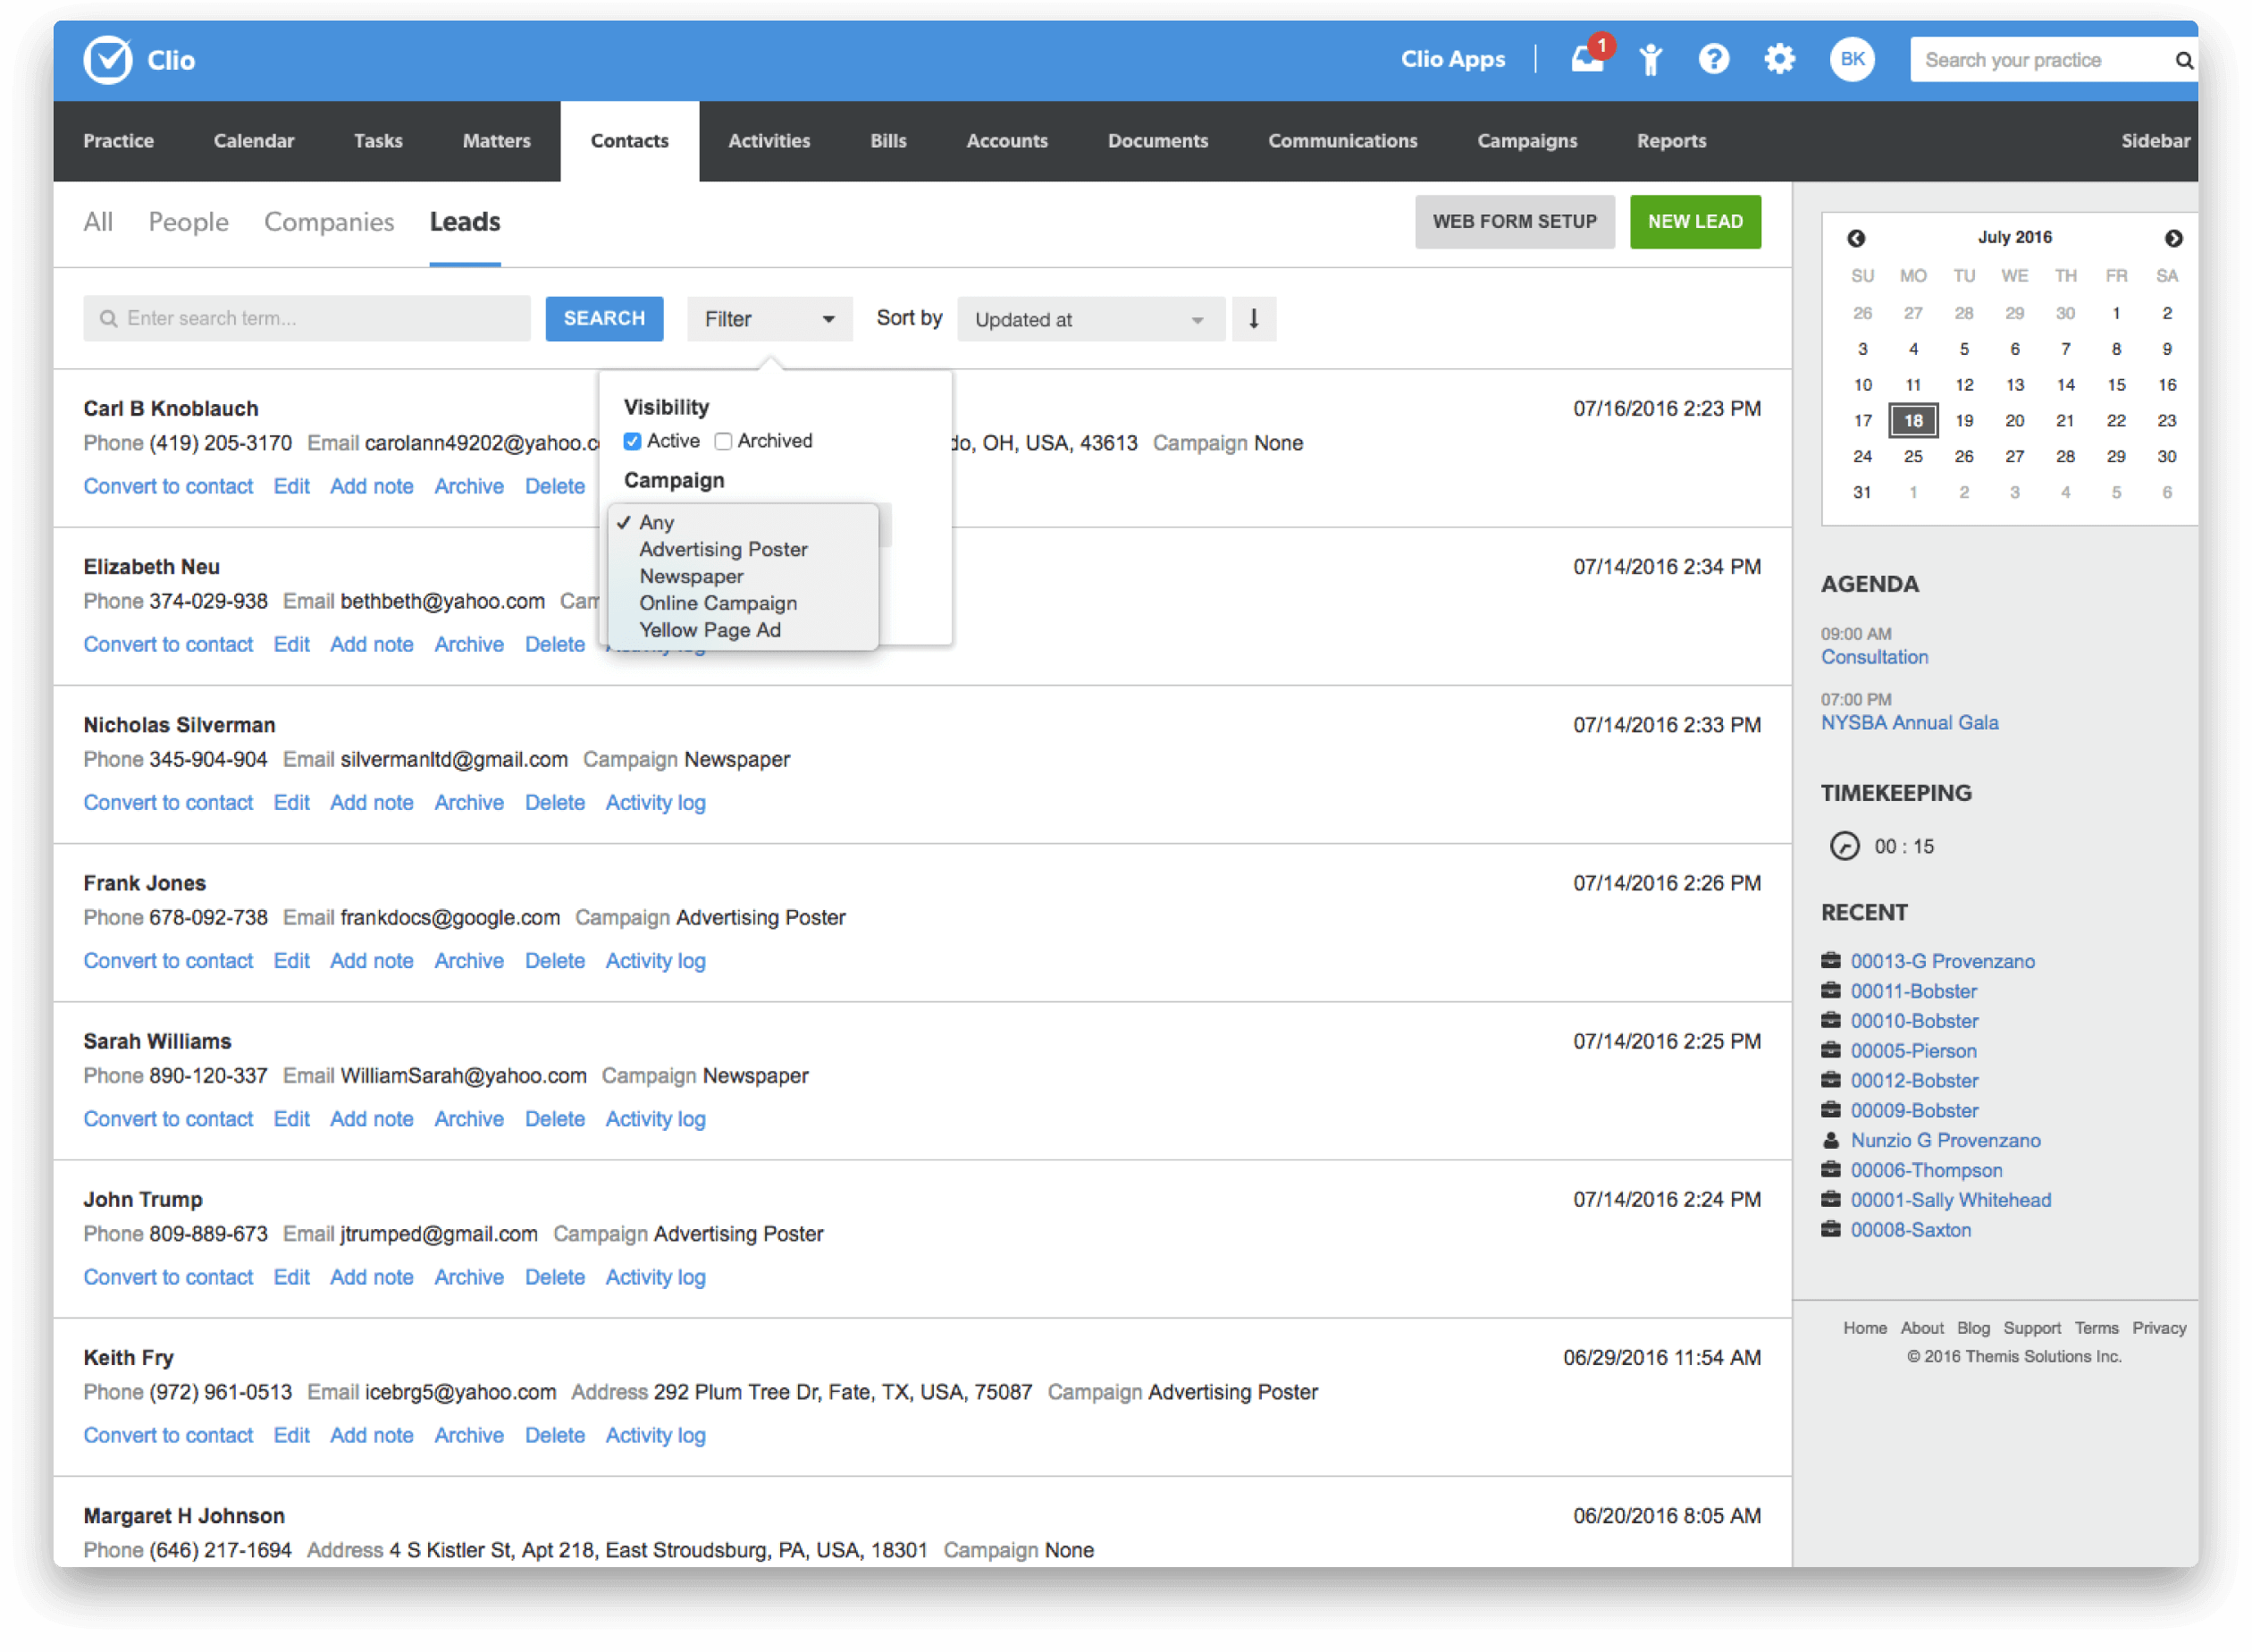Image resolution: width=2252 pixels, height=1652 pixels.
Task: Check the Archived visibility checkbox
Action: pos(723,441)
